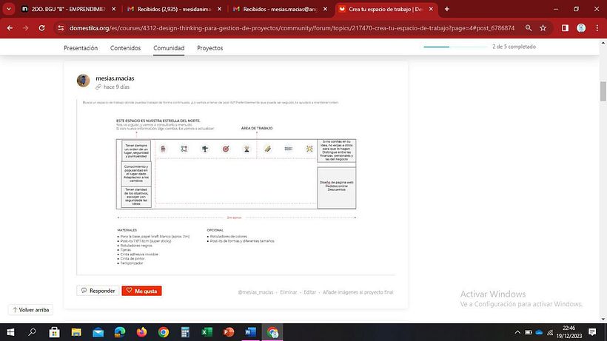Toggle the browser side panel
The image size is (607, 341).
(566, 28)
